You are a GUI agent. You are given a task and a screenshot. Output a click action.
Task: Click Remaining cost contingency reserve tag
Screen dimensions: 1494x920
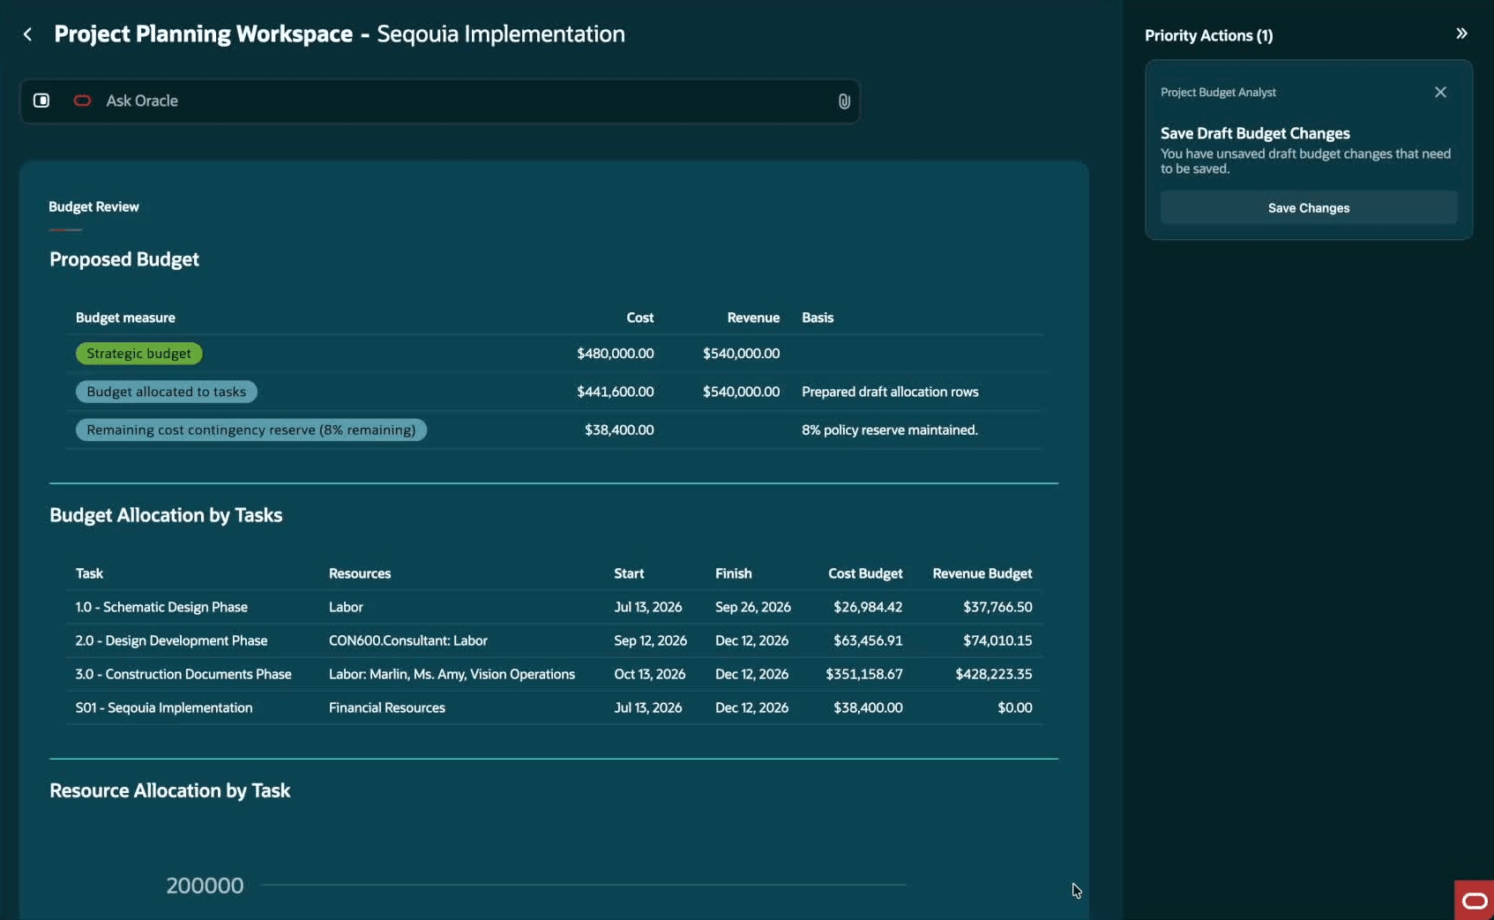[250, 430]
